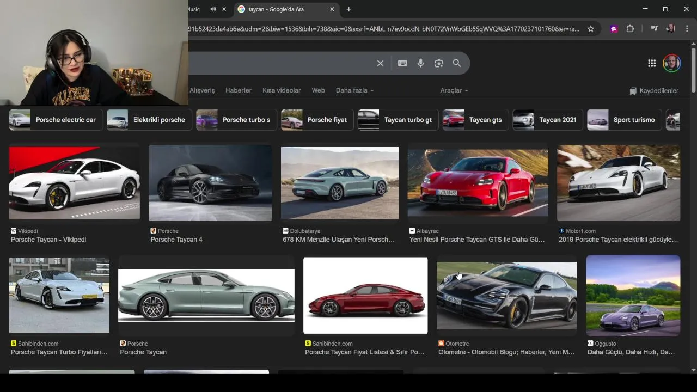The image size is (697, 392).
Task: Mute the Music tab audio speaker icon
Action: click(213, 9)
